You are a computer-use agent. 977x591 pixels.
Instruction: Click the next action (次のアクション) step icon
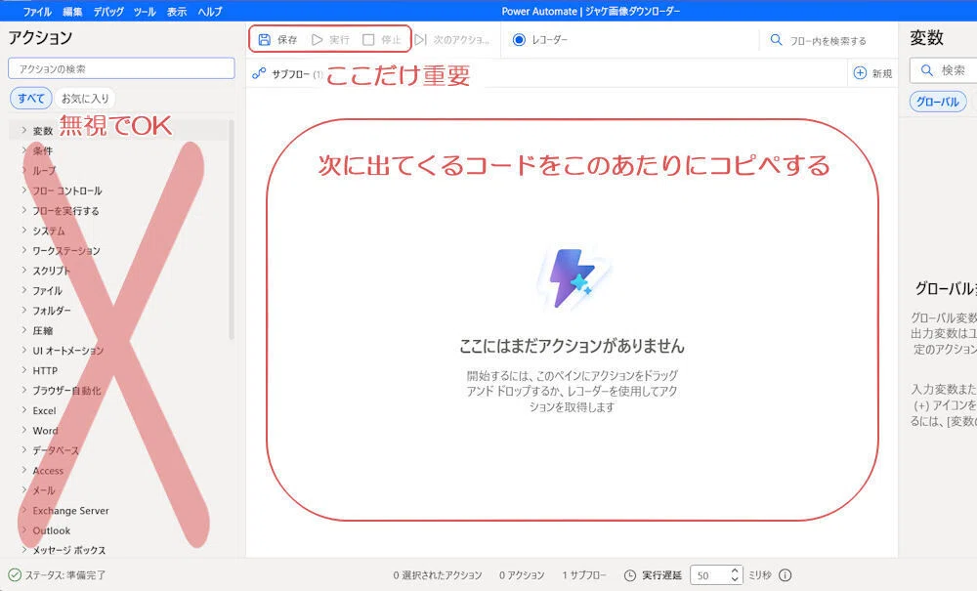click(x=420, y=40)
